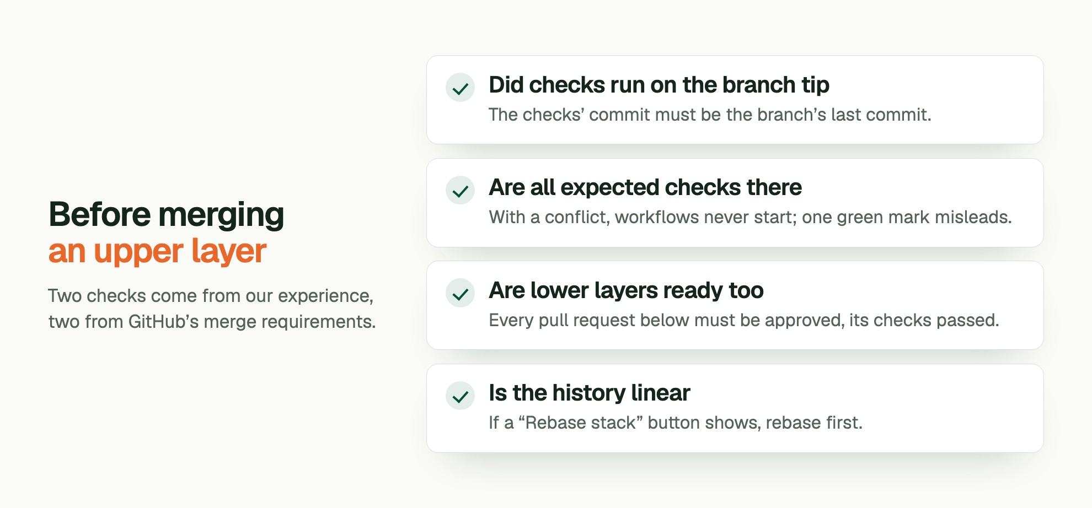This screenshot has height=508, width=1092.
Task: Click text 'two from GitHub's merge requirements.'
Action: pos(212,322)
